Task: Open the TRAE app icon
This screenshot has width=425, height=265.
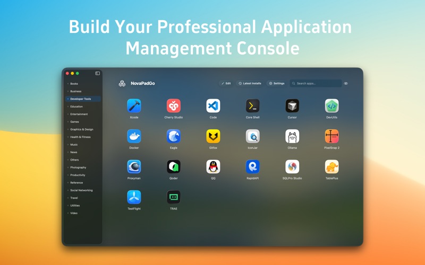Action: point(174,197)
